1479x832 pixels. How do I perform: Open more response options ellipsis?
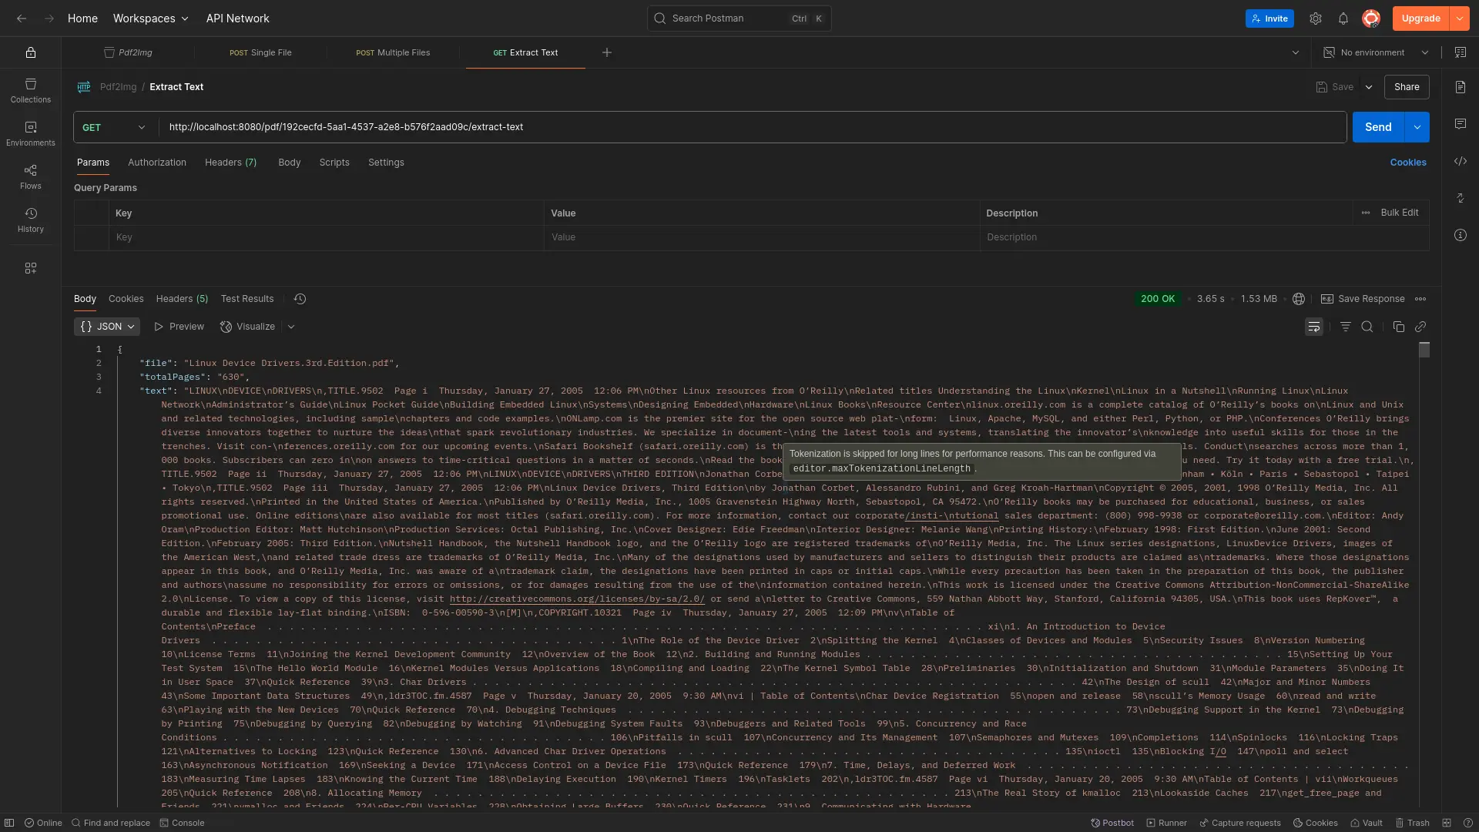pos(1420,299)
